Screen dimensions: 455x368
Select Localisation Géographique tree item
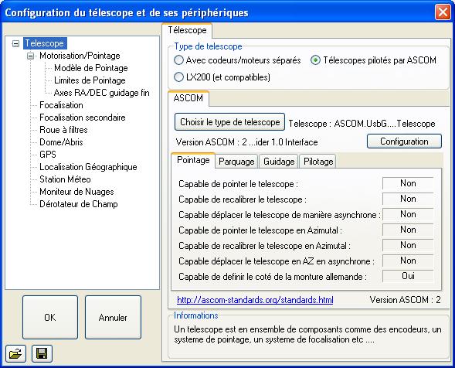[88, 167]
